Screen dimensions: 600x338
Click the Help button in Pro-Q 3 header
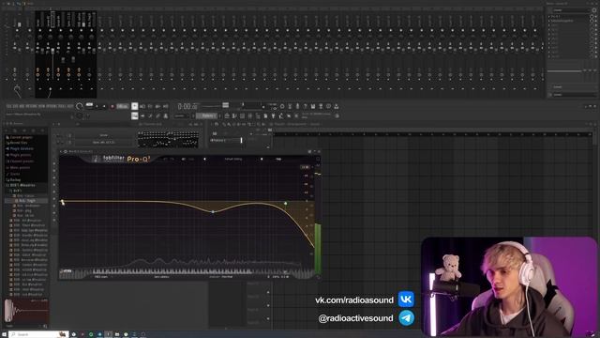278,159
